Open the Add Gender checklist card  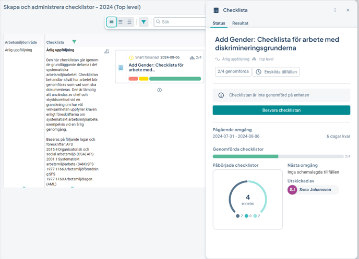point(157,67)
